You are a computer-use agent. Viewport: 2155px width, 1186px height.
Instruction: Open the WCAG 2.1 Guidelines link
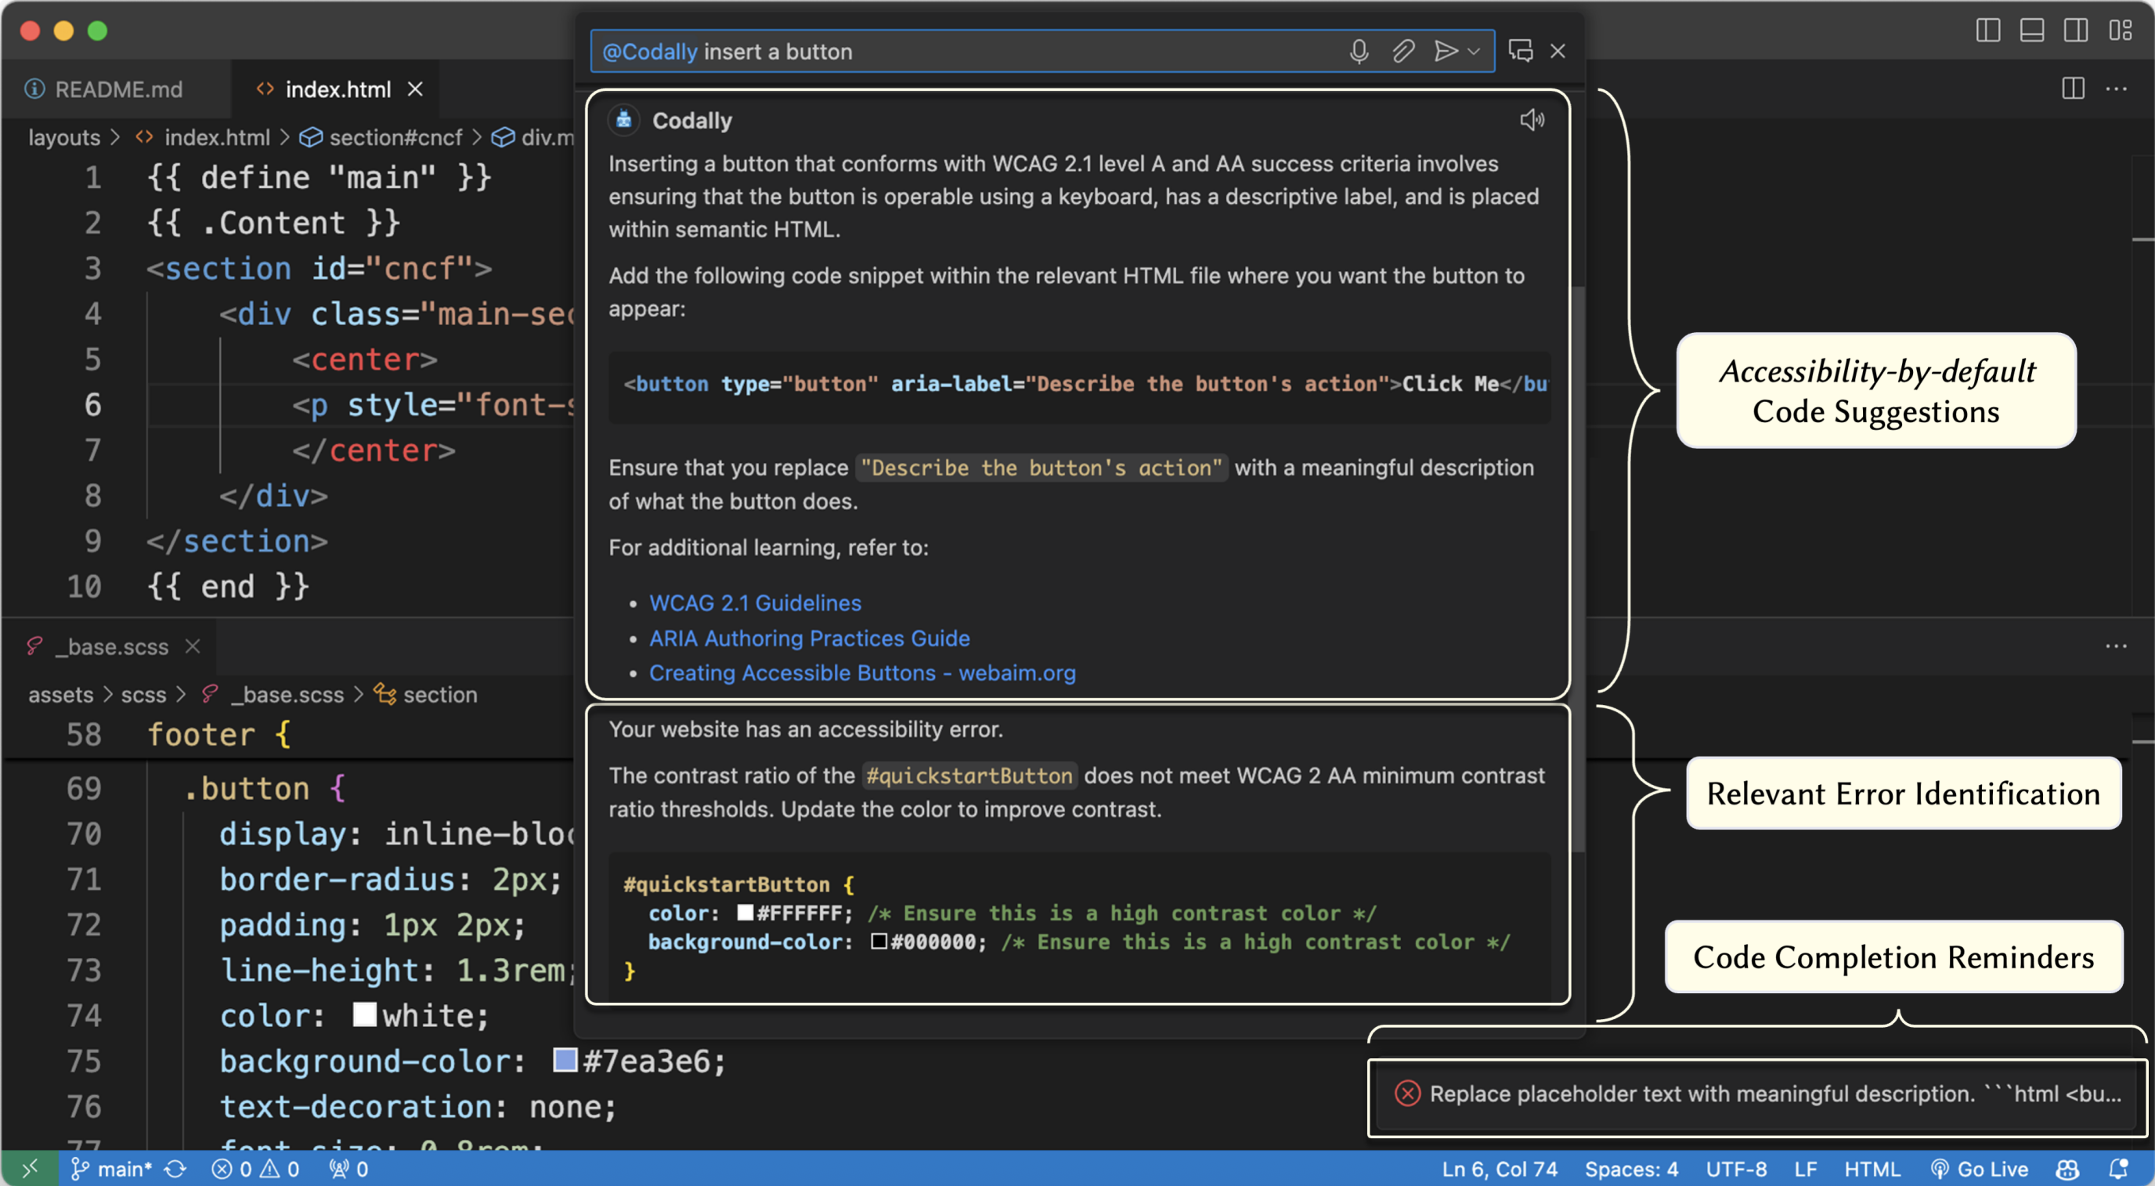(x=755, y=602)
